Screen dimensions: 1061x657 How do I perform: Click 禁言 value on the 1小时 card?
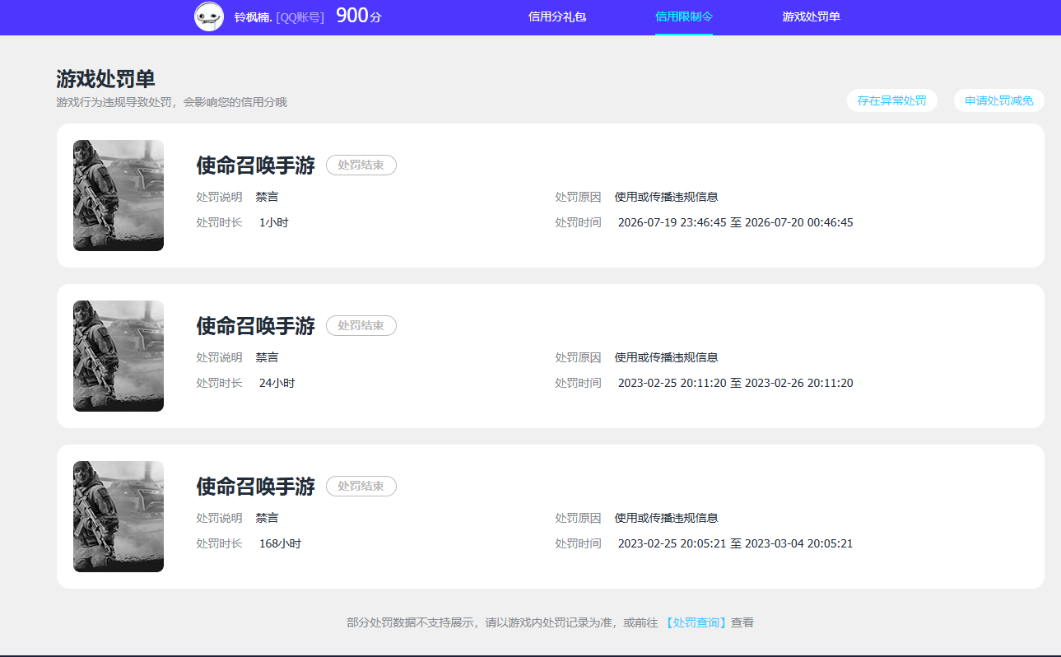click(x=267, y=197)
